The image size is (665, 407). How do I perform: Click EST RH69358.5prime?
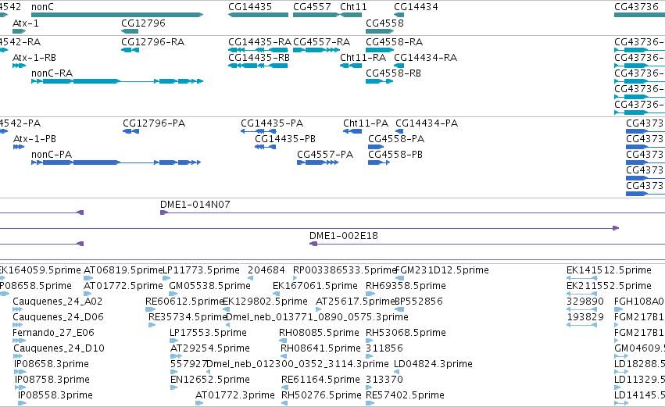(x=406, y=286)
